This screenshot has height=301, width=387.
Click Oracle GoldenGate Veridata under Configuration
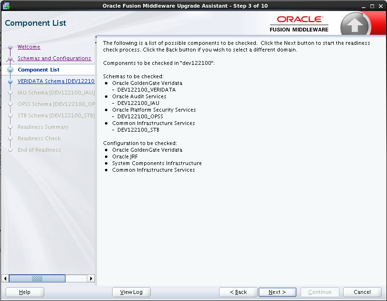point(147,150)
